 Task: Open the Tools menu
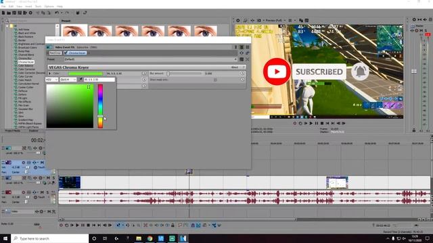(x=38, y=6)
